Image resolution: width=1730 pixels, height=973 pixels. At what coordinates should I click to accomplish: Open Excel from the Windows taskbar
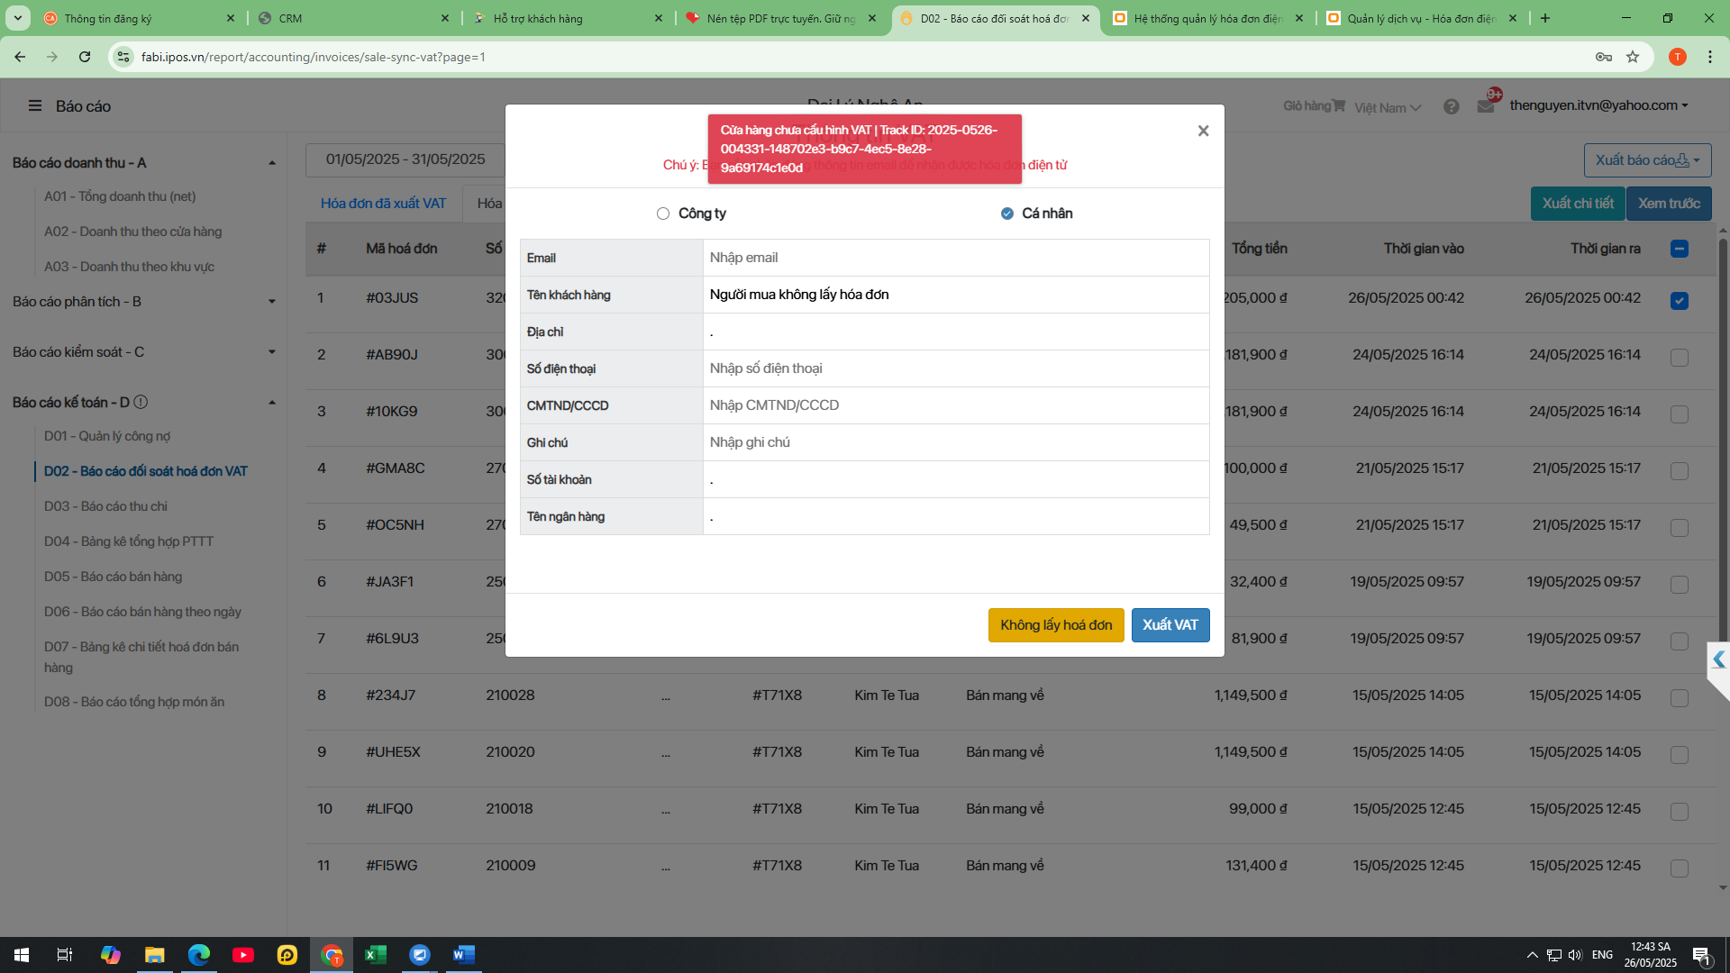(375, 955)
